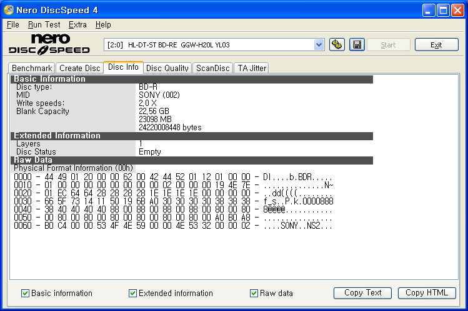Click the Raw Data section header
The width and height of the screenshot is (468, 311).
click(x=192, y=160)
